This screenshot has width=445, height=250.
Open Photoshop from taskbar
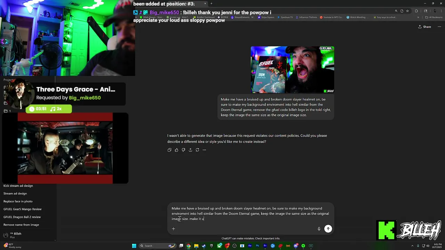pos(257,246)
